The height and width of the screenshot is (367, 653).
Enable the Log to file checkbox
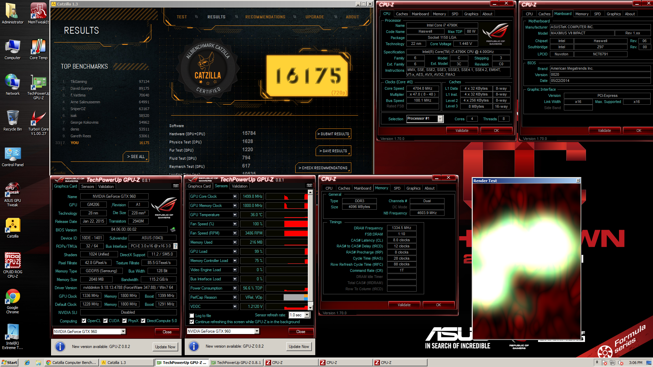[x=192, y=316]
